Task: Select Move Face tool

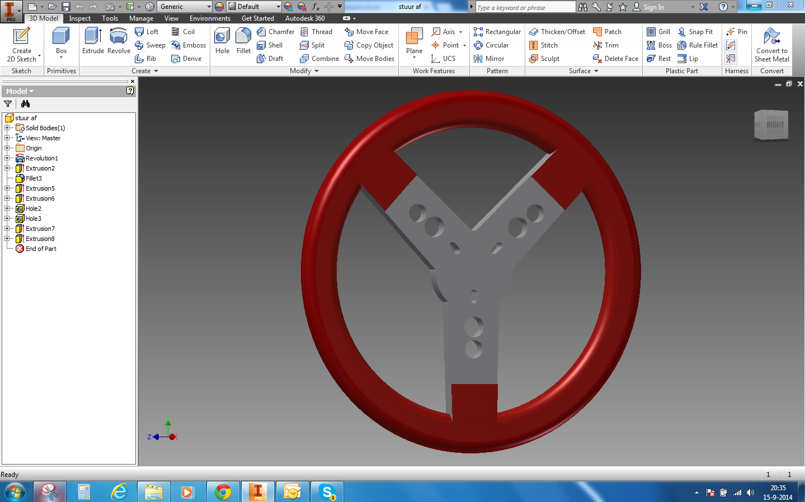Action: click(366, 32)
